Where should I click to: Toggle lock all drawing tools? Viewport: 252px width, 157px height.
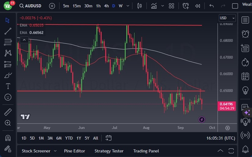(8, 149)
